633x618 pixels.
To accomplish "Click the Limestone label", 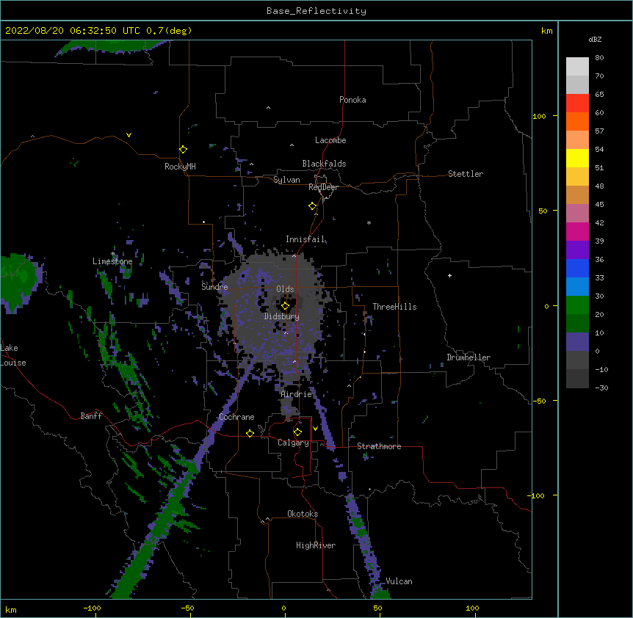I will pos(112,261).
